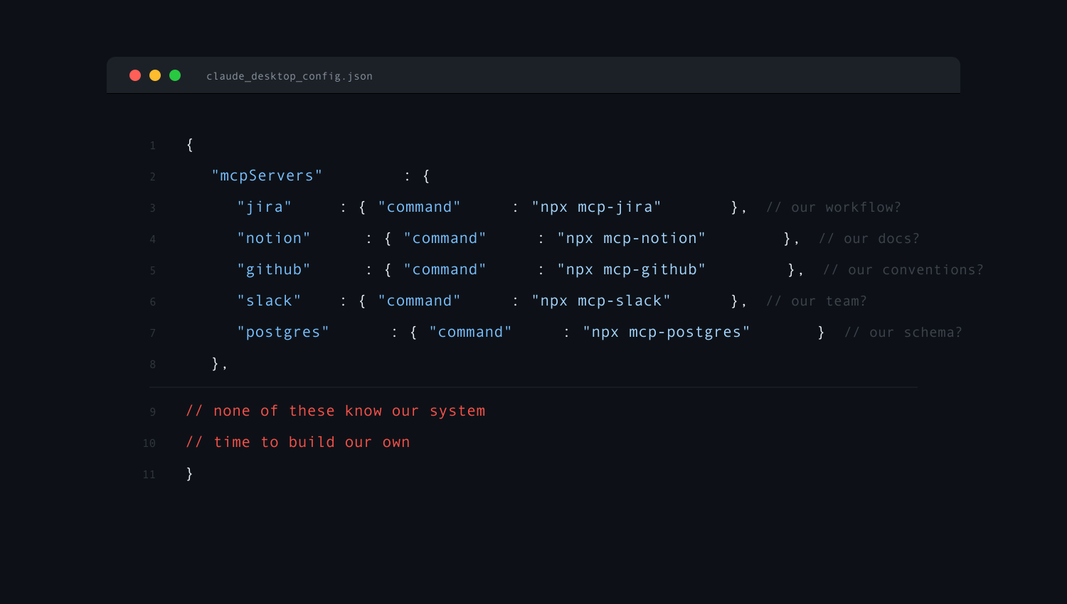The image size is (1067, 604).
Task: Click line number 2 in the gutter
Action: tap(152, 177)
